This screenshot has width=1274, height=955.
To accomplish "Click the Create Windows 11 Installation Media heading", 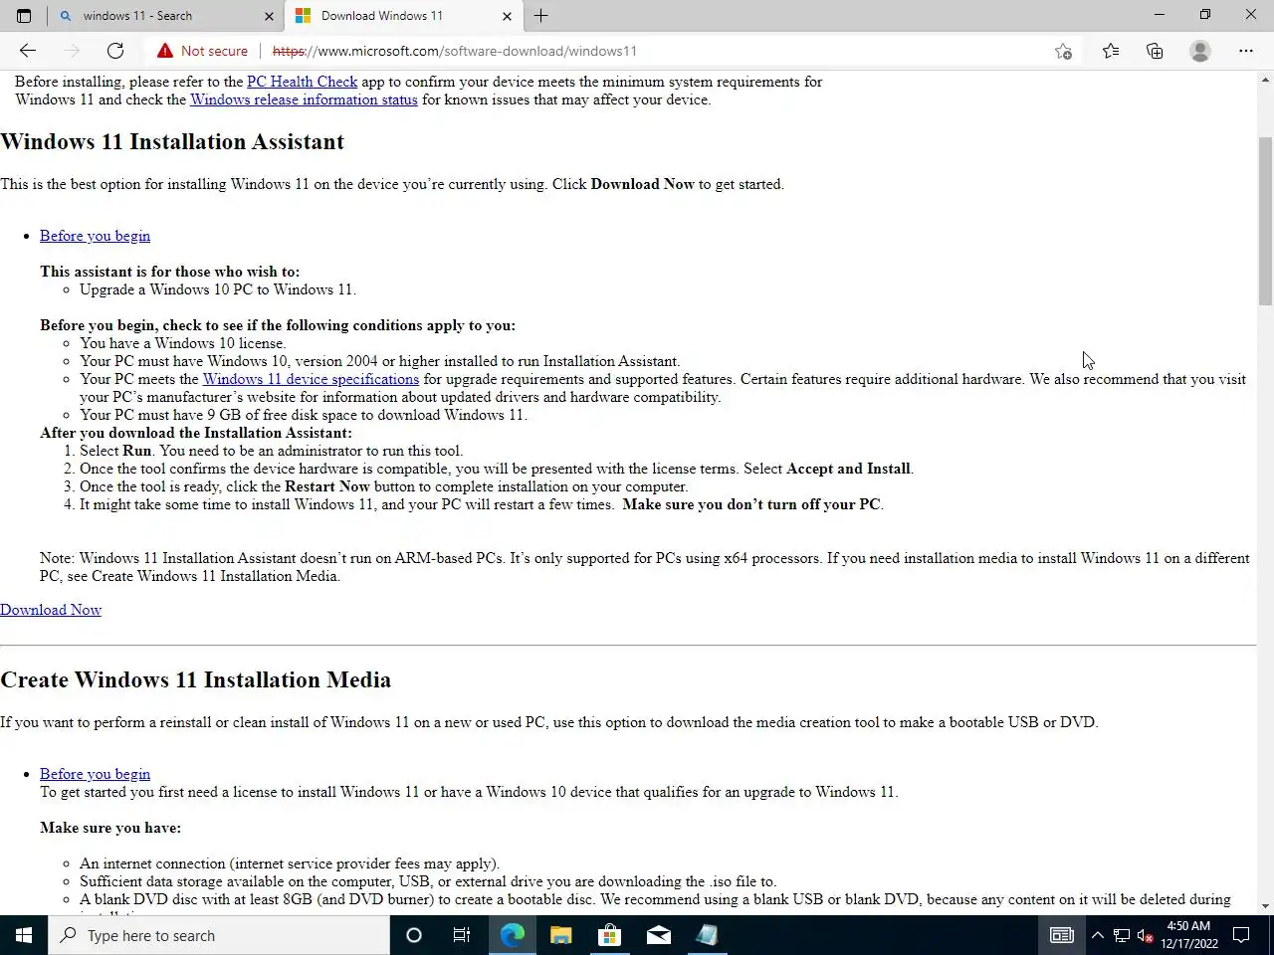I will pyautogui.click(x=195, y=679).
